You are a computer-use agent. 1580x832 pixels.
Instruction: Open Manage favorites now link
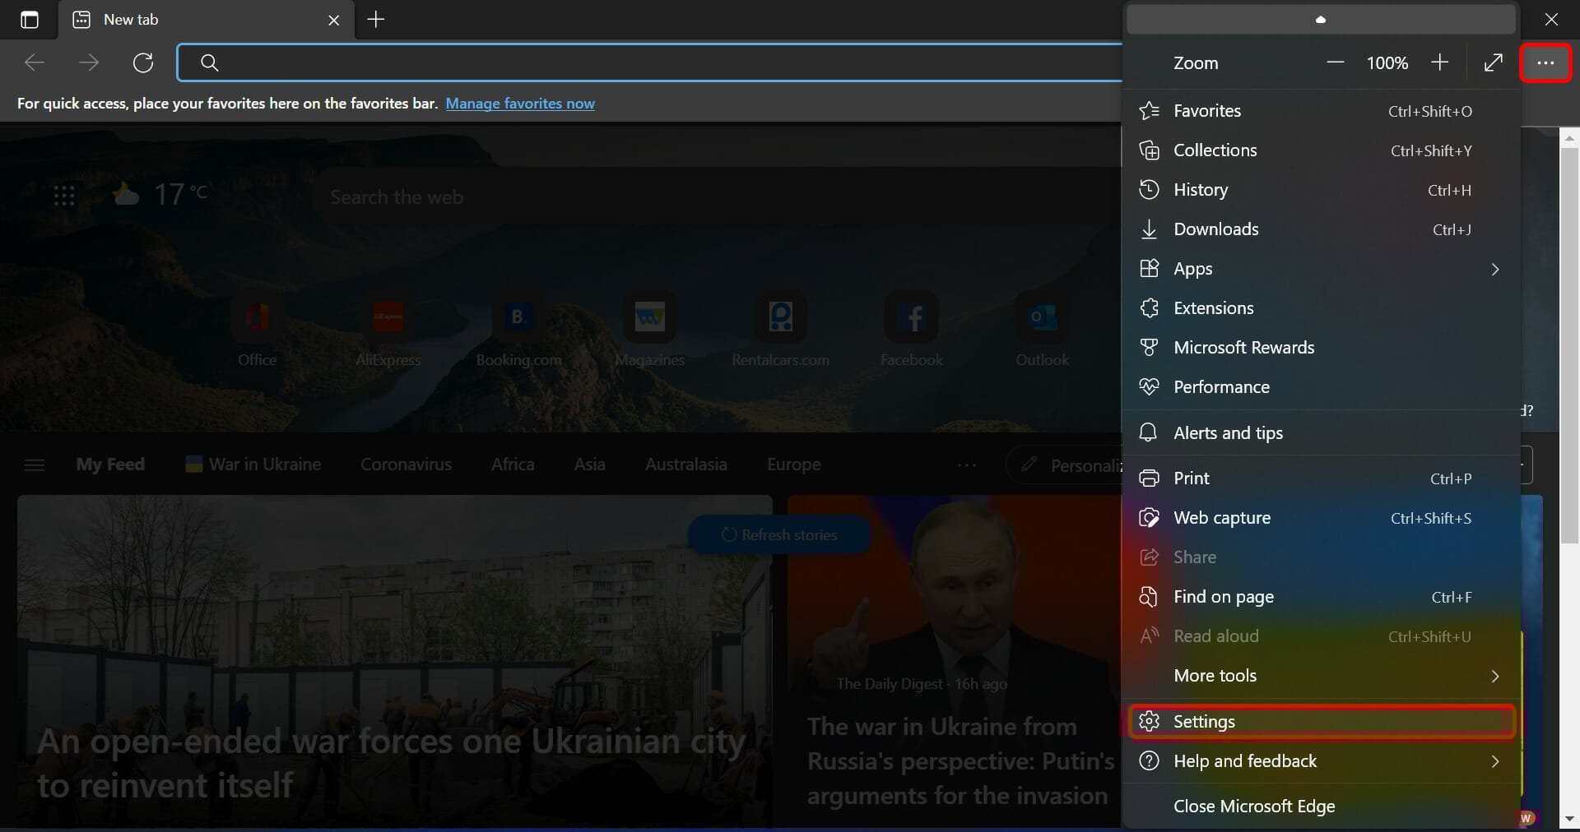520,104
